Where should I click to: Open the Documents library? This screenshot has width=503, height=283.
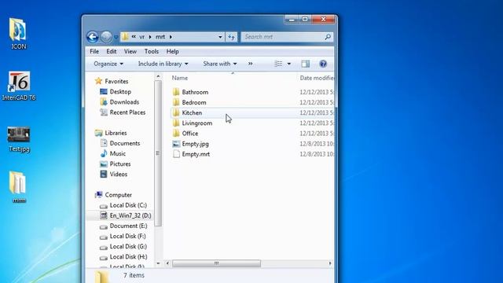pyautogui.click(x=125, y=143)
